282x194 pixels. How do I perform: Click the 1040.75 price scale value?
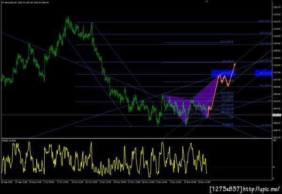pyautogui.click(x=277, y=130)
